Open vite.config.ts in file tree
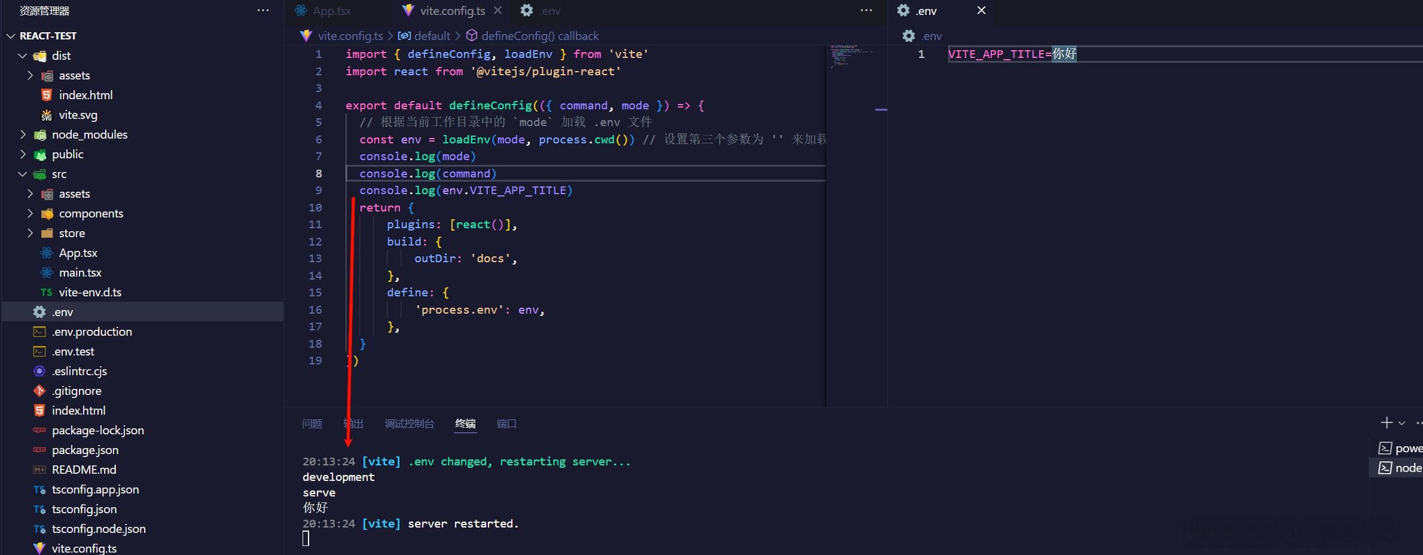Image resolution: width=1423 pixels, height=555 pixels. tap(84, 548)
